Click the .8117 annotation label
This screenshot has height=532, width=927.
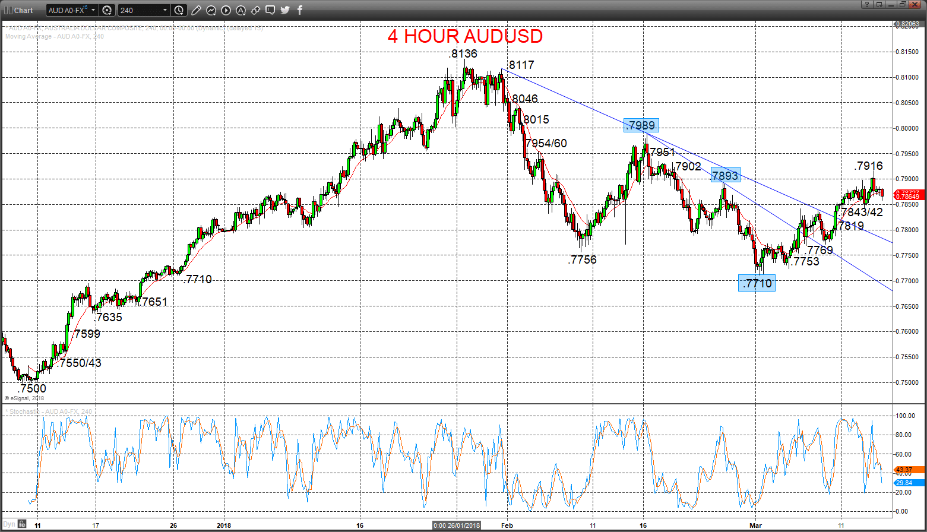[x=521, y=65]
